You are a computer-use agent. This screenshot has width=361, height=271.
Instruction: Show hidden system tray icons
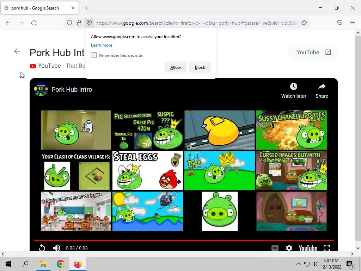[x=298, y=264]
